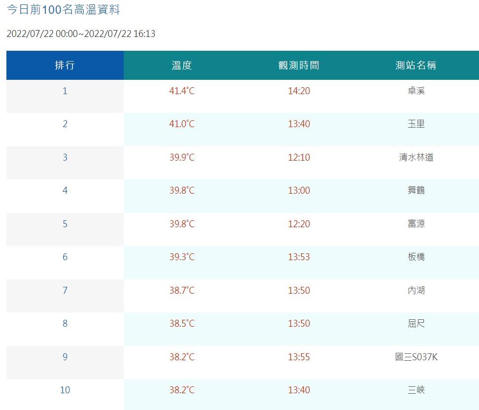This screenshot has height=410, width=479.
Task: Click the 38.2°C temperature in 三峽 row
Action: [x=182, y=390]
